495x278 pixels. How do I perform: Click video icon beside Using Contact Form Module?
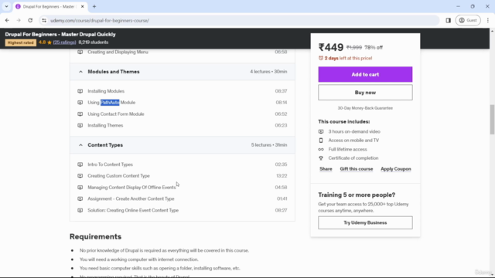80,114
